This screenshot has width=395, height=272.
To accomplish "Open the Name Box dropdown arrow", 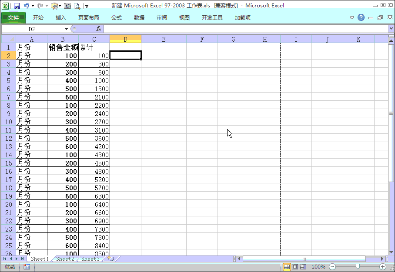I will [66, 29].
